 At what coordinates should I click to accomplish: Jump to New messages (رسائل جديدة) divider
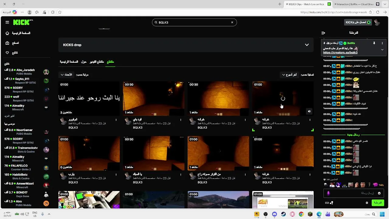pyautogui.click(x=353, y=135)
